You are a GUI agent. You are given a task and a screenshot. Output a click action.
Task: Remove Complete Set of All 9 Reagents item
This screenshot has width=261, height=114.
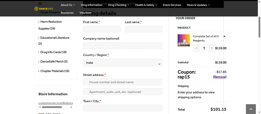click(x=224, y=37)
